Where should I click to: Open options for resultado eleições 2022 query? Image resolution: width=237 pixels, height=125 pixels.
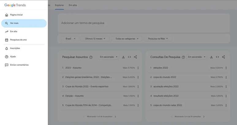pyautogui.click(x=226, y=96)
